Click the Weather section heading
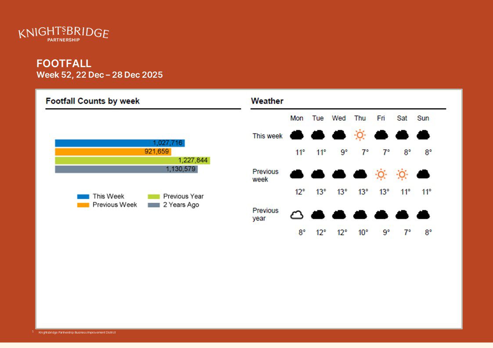Screen dimensions: 493x348 point(267,101)
